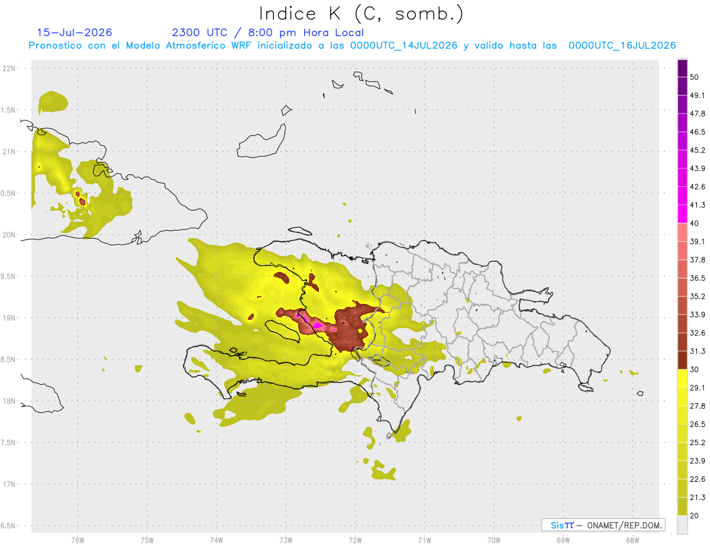The height and width of the screenshot is (548, 710).
Task: Click the '45.2' color bar label
Action: pos(698,150)
